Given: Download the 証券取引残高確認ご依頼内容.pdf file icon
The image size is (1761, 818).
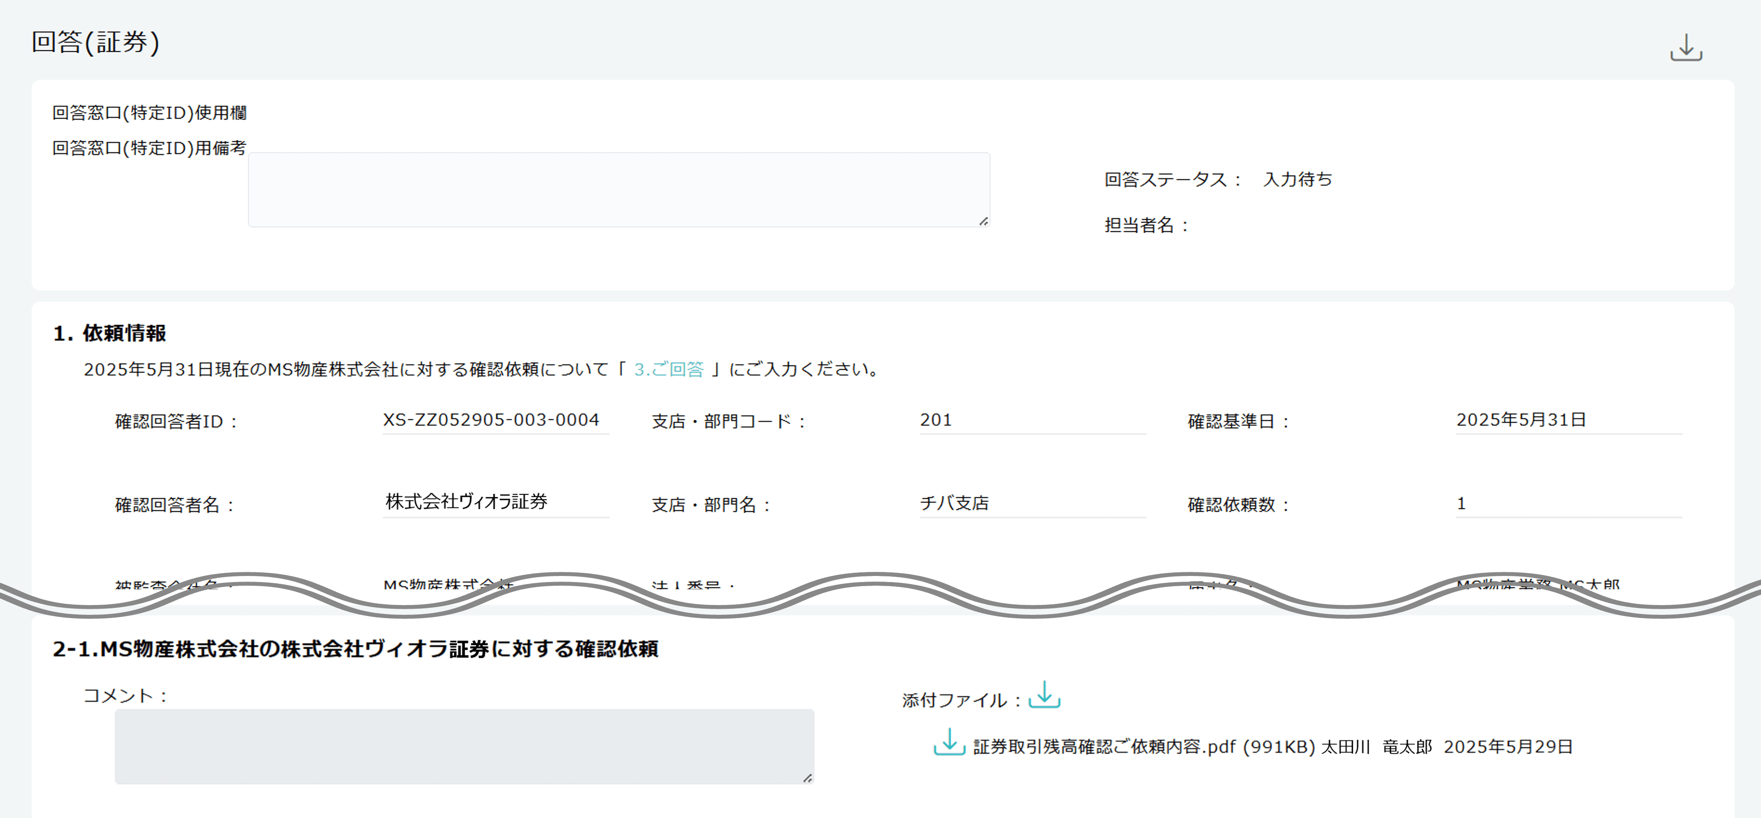Looking at the screenshot, I should [949, 742].
